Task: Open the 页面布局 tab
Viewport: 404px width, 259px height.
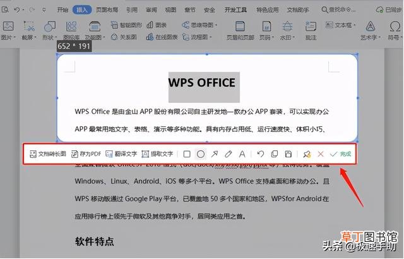Action: (x=107, y=10)
